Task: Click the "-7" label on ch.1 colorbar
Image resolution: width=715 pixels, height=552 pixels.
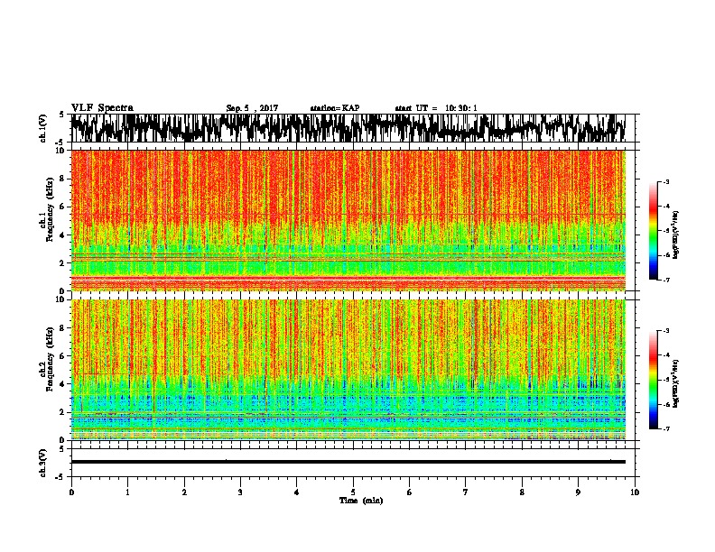Action: click(x=665, y=280)
